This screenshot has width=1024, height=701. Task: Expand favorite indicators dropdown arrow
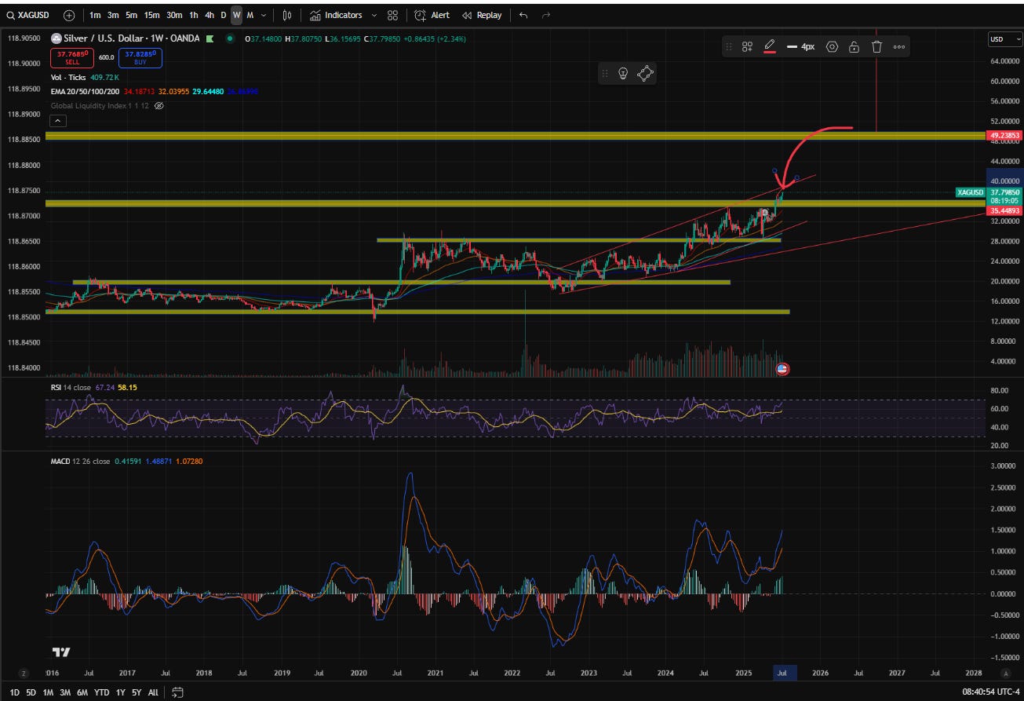click(x=374, y=15)
